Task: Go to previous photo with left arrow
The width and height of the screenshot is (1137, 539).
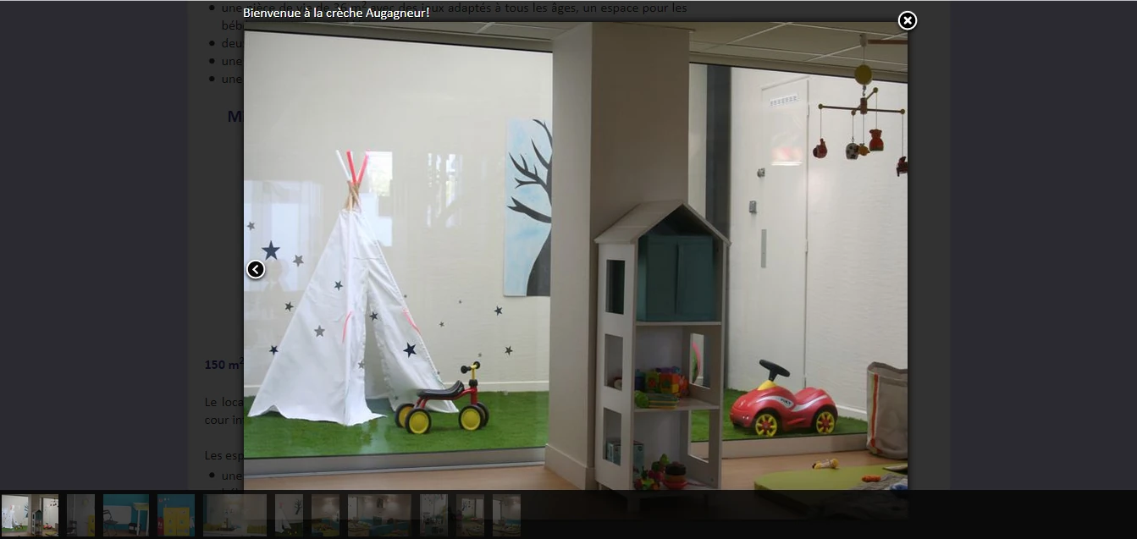Action: click(x=256, y=269)
